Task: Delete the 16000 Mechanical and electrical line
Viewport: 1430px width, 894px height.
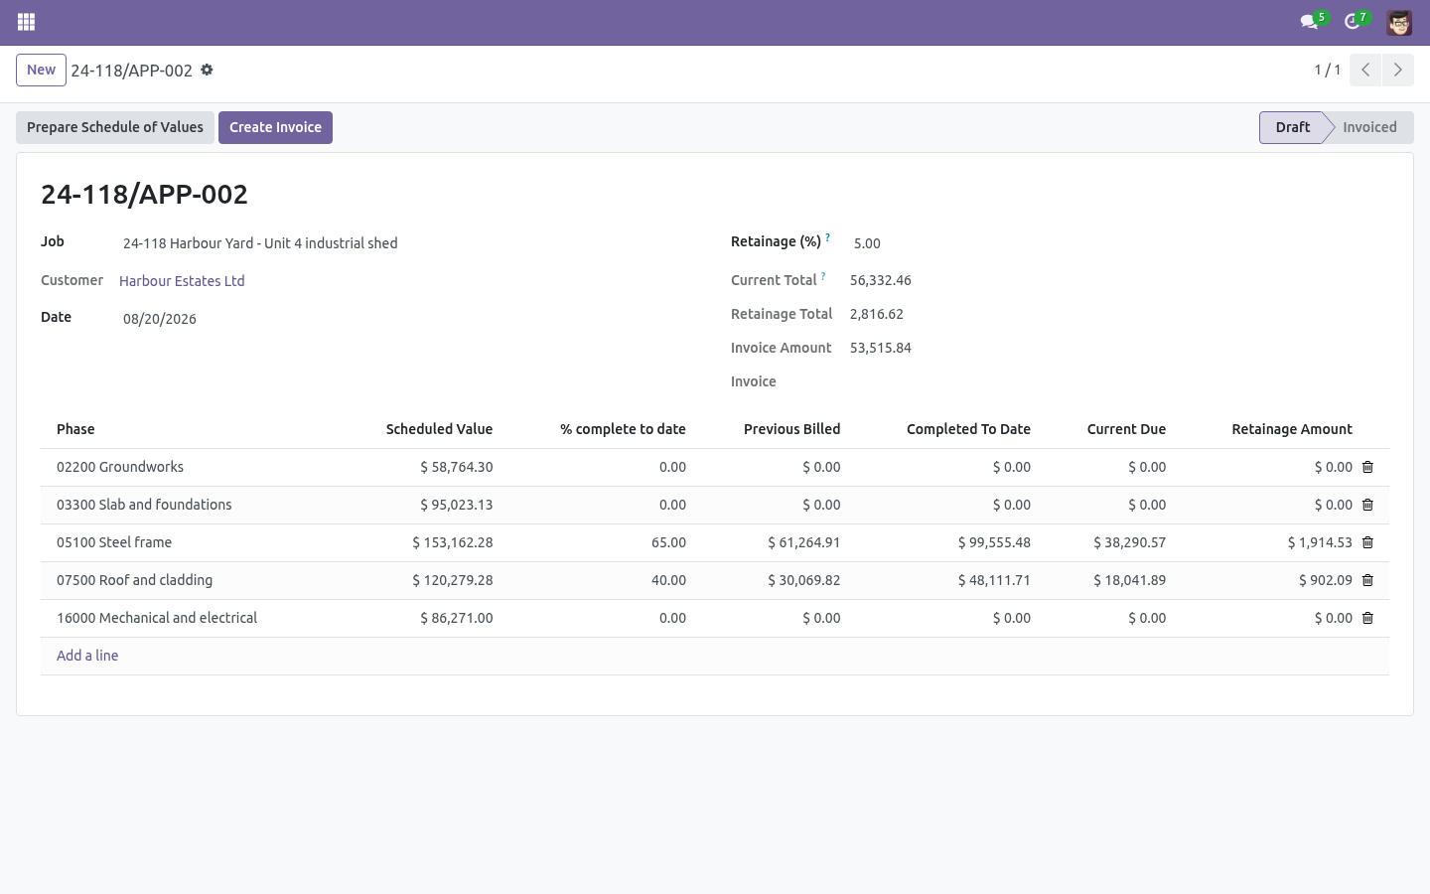Action: (1367, 618)
